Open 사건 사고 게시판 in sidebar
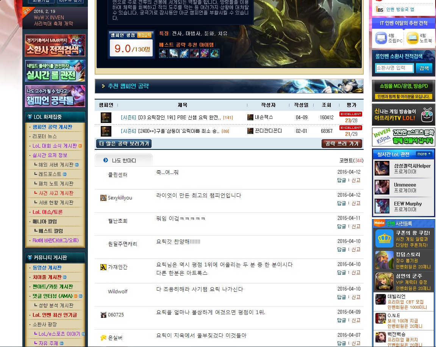Screen dimensions: 436x347 [56, 193]
